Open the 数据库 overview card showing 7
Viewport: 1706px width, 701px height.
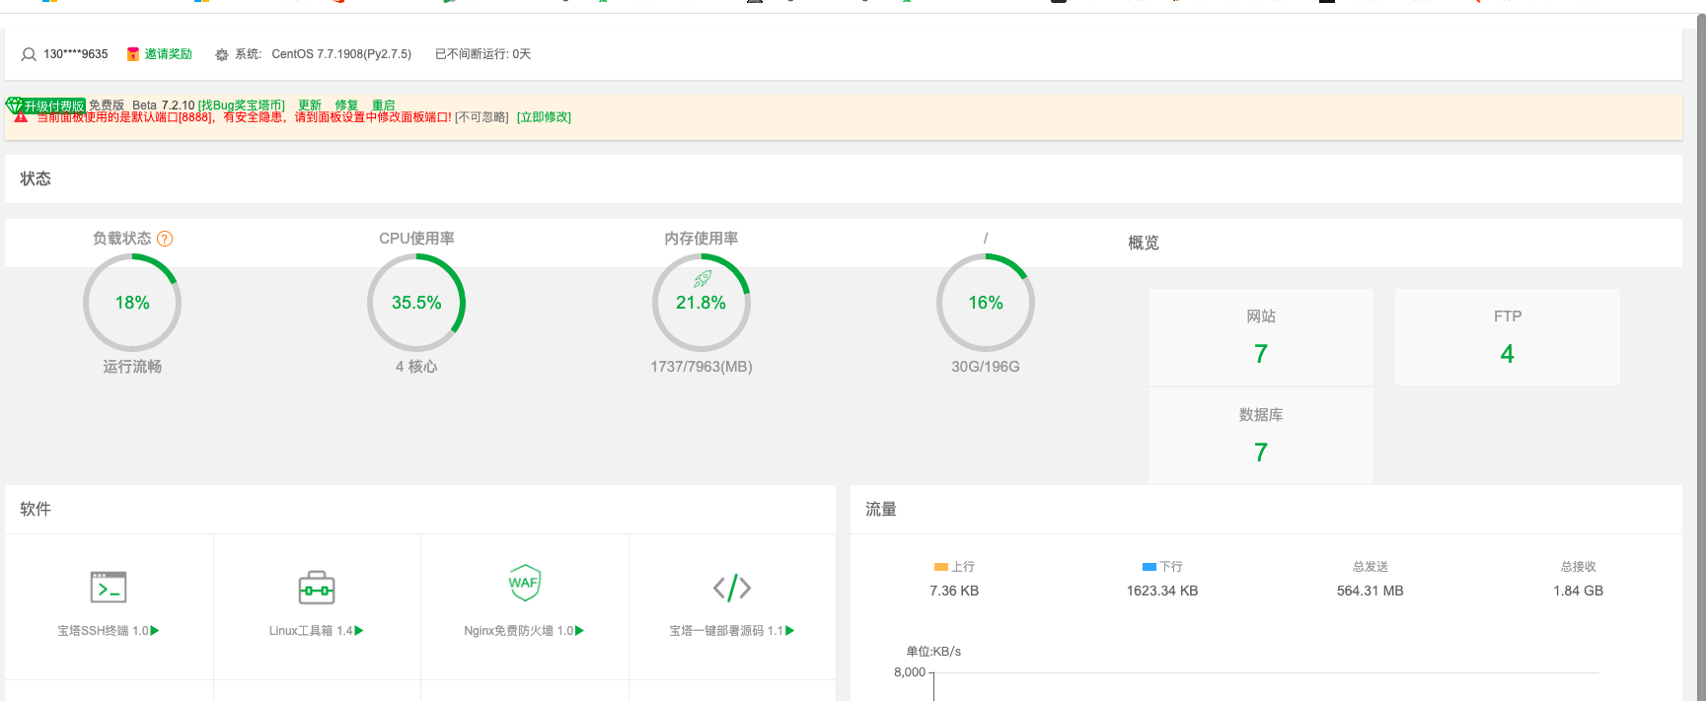(x=1261, y=436)
